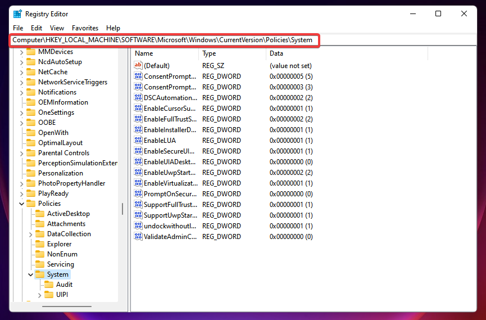Click the DWORD icon for EnableUIADeskt value
The image size is (486, 320).
point(138,162)
